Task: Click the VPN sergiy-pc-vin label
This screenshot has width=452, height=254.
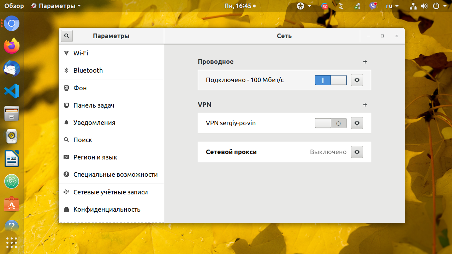Action: click(231, 123)
